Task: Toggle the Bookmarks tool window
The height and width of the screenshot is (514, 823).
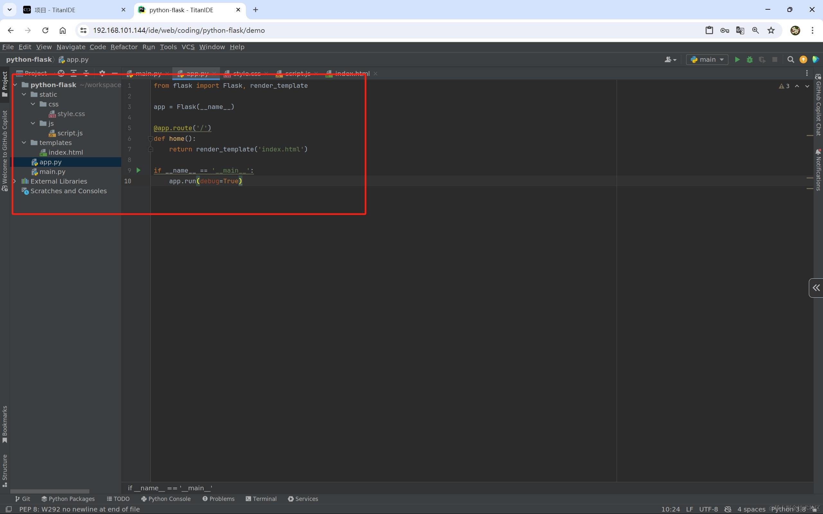Action: [x=5, y=424]
